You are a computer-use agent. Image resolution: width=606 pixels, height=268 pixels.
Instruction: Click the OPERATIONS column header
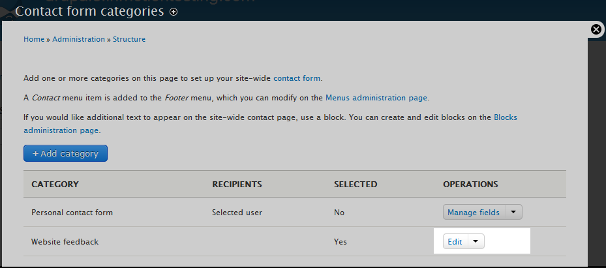click(x=470, y=185)
